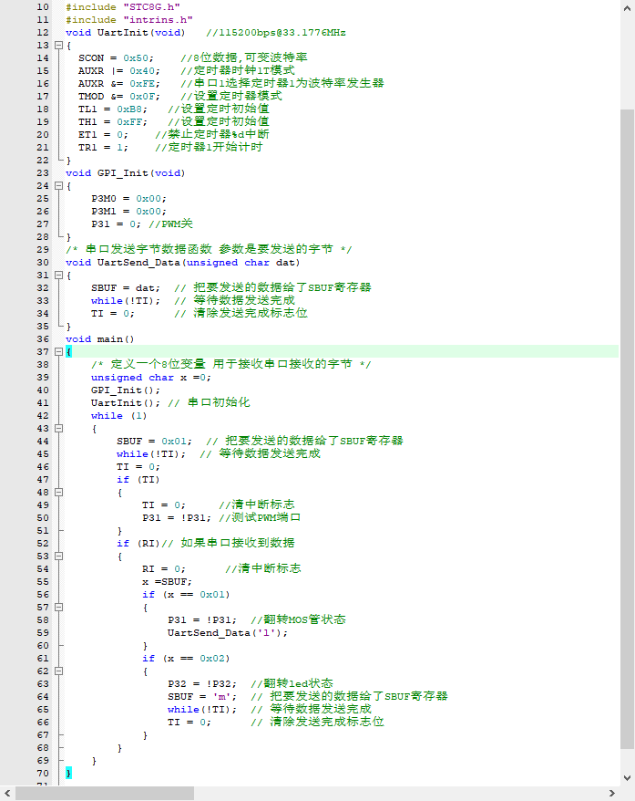
Task: Click the line number 12 in gutter
Action: [43, 32]
